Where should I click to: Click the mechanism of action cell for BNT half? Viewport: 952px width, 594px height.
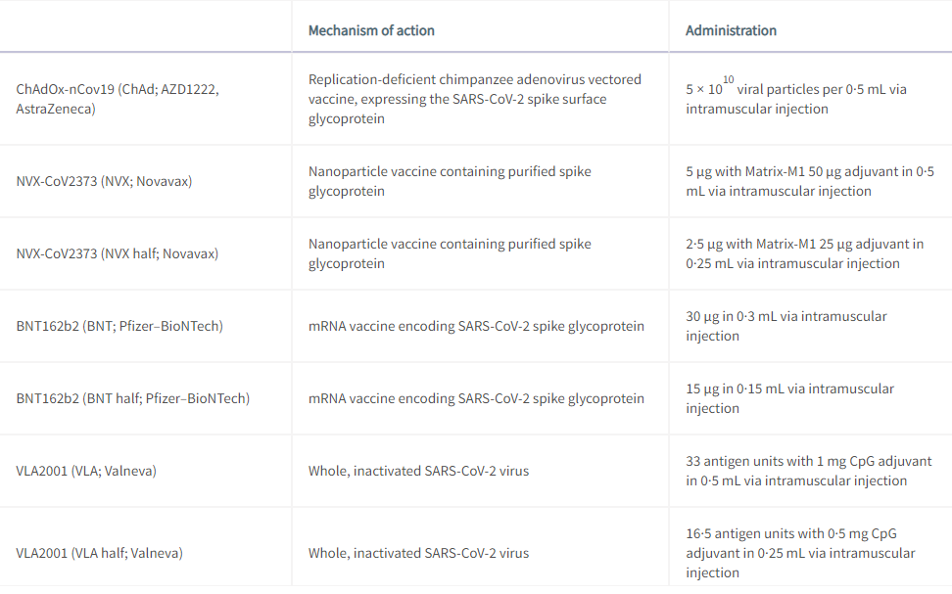tap(476, 398)
